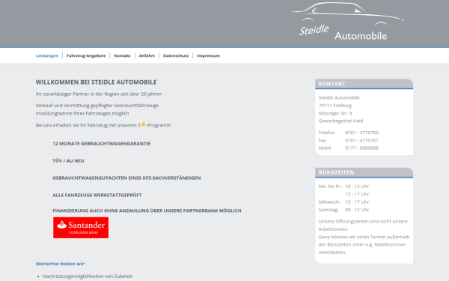This screenshot has width=449, height=281.
Task: Click Steidle Automobile name in Kontakt box
Action: click(339, 97)
